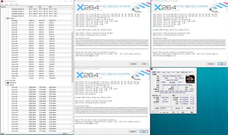Click the 工具 button in CPU-Z
The height and width of the screenshot is (135, 228).
click(x=173, y=112)
